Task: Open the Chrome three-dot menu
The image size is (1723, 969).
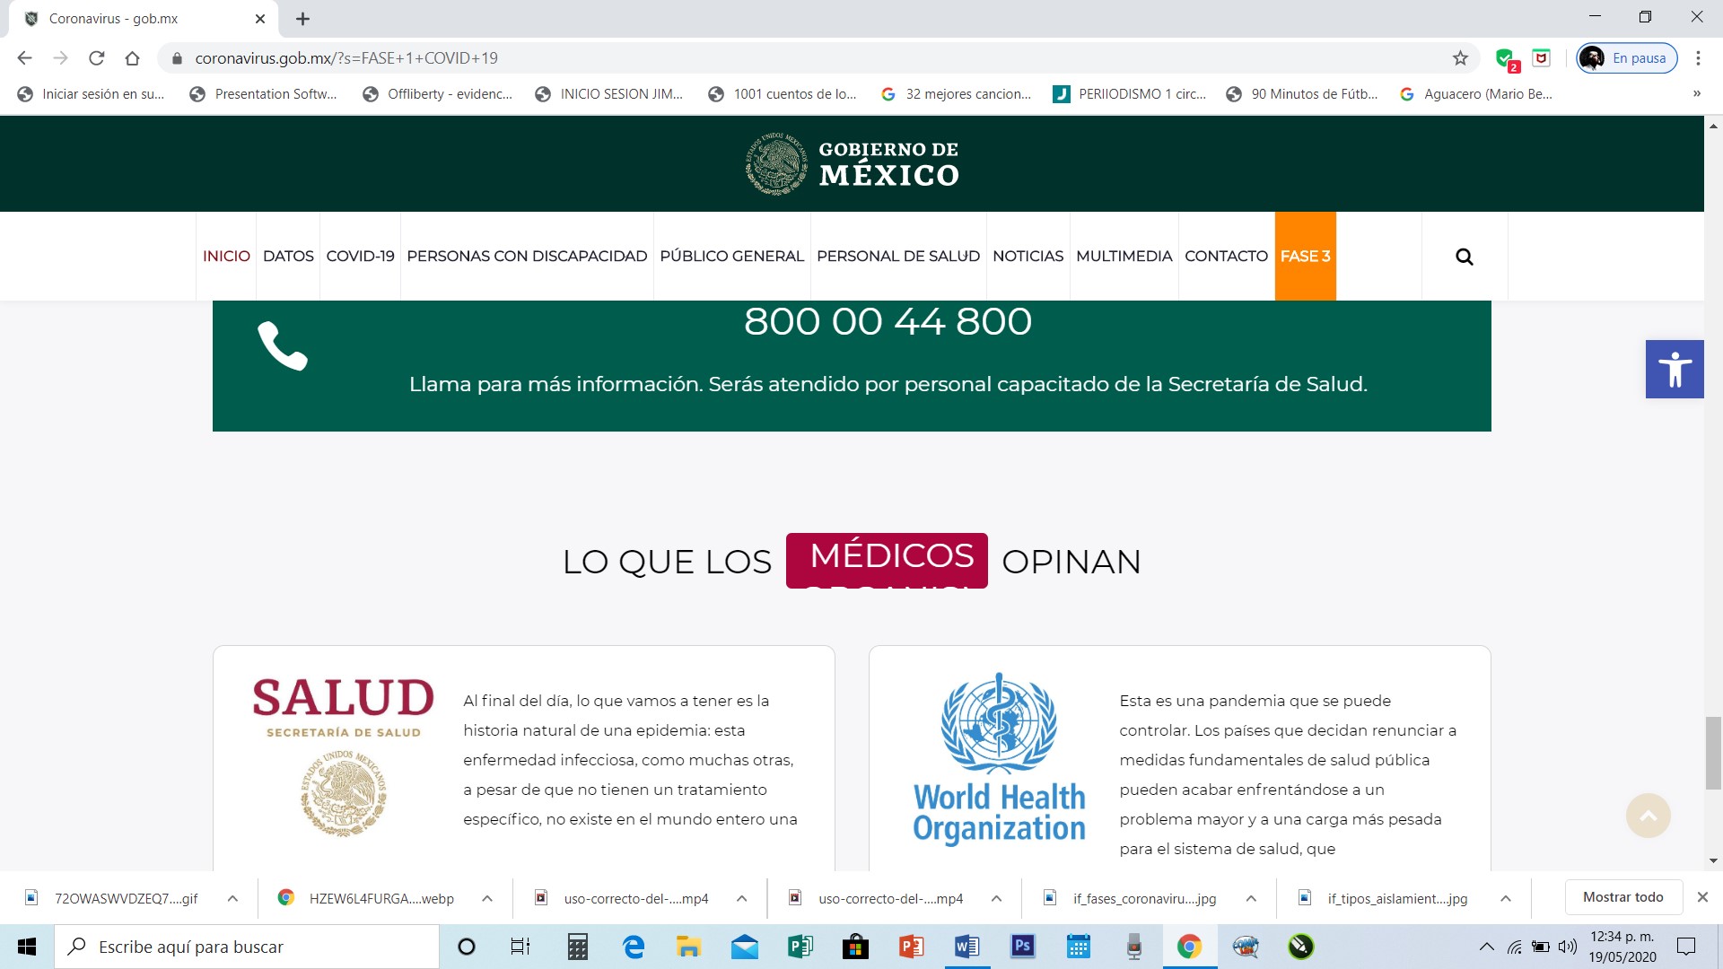Action: point(1697,58)
